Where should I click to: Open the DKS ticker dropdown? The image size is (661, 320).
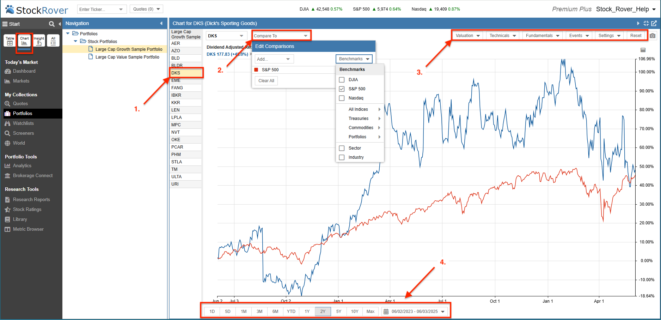(x=226, y=36)
